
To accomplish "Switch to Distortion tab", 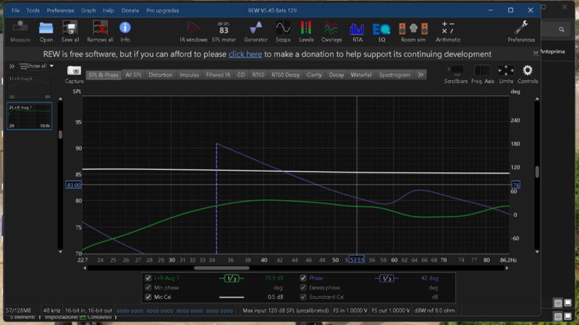I will click(x=160, y=75).
